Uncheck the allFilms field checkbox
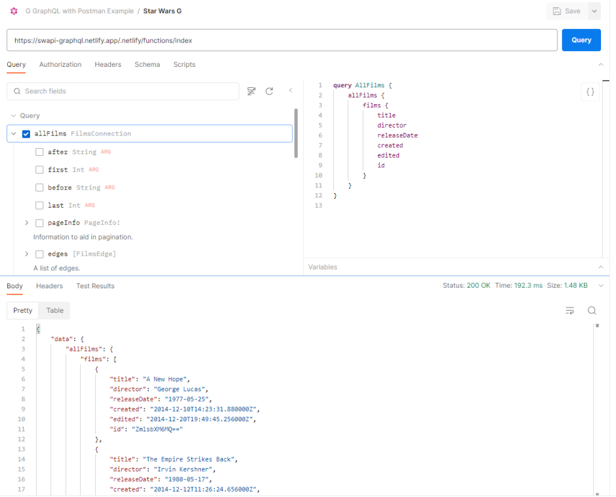Image resolution: width=616 pixels, height=497 pixels. [x=26, y=134]
